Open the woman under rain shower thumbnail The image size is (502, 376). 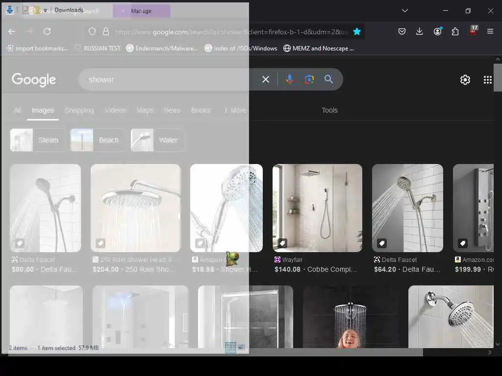pyautogui.click(x=351, y=317)
